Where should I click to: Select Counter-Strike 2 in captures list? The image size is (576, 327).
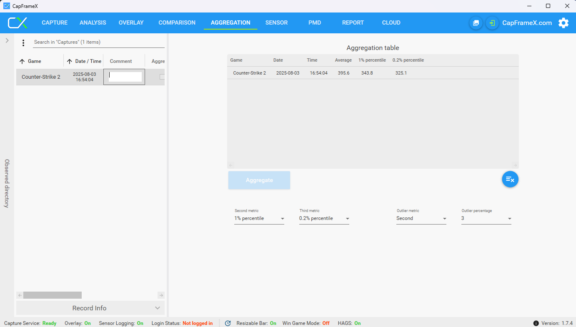(41, 77)
